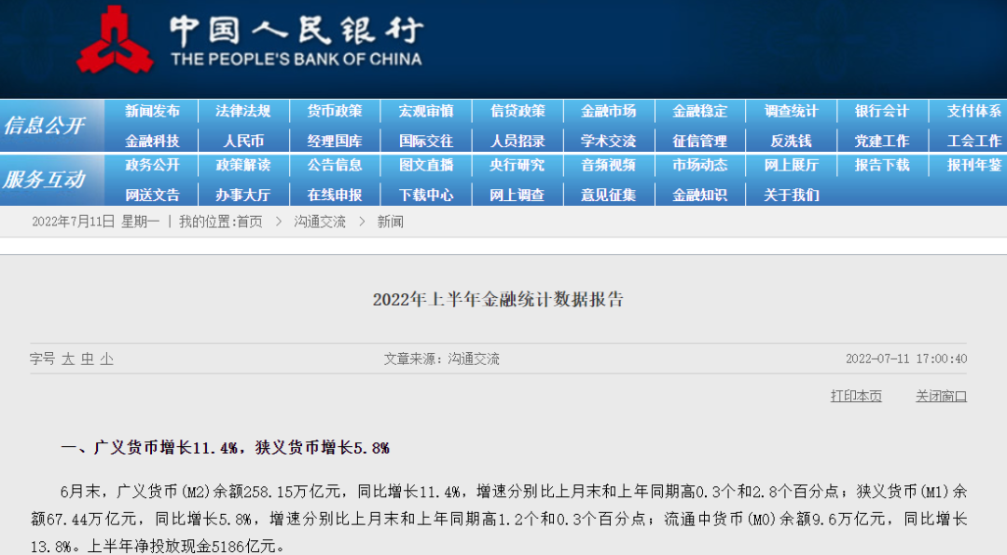Click the 关闭窗口 close window link
1007x555 pixels.
click(941, 396)
